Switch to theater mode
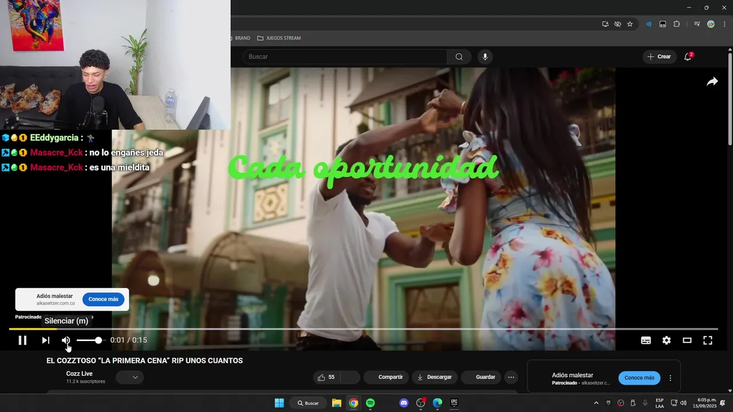The image size is (733, 412). tap(687, 340)
